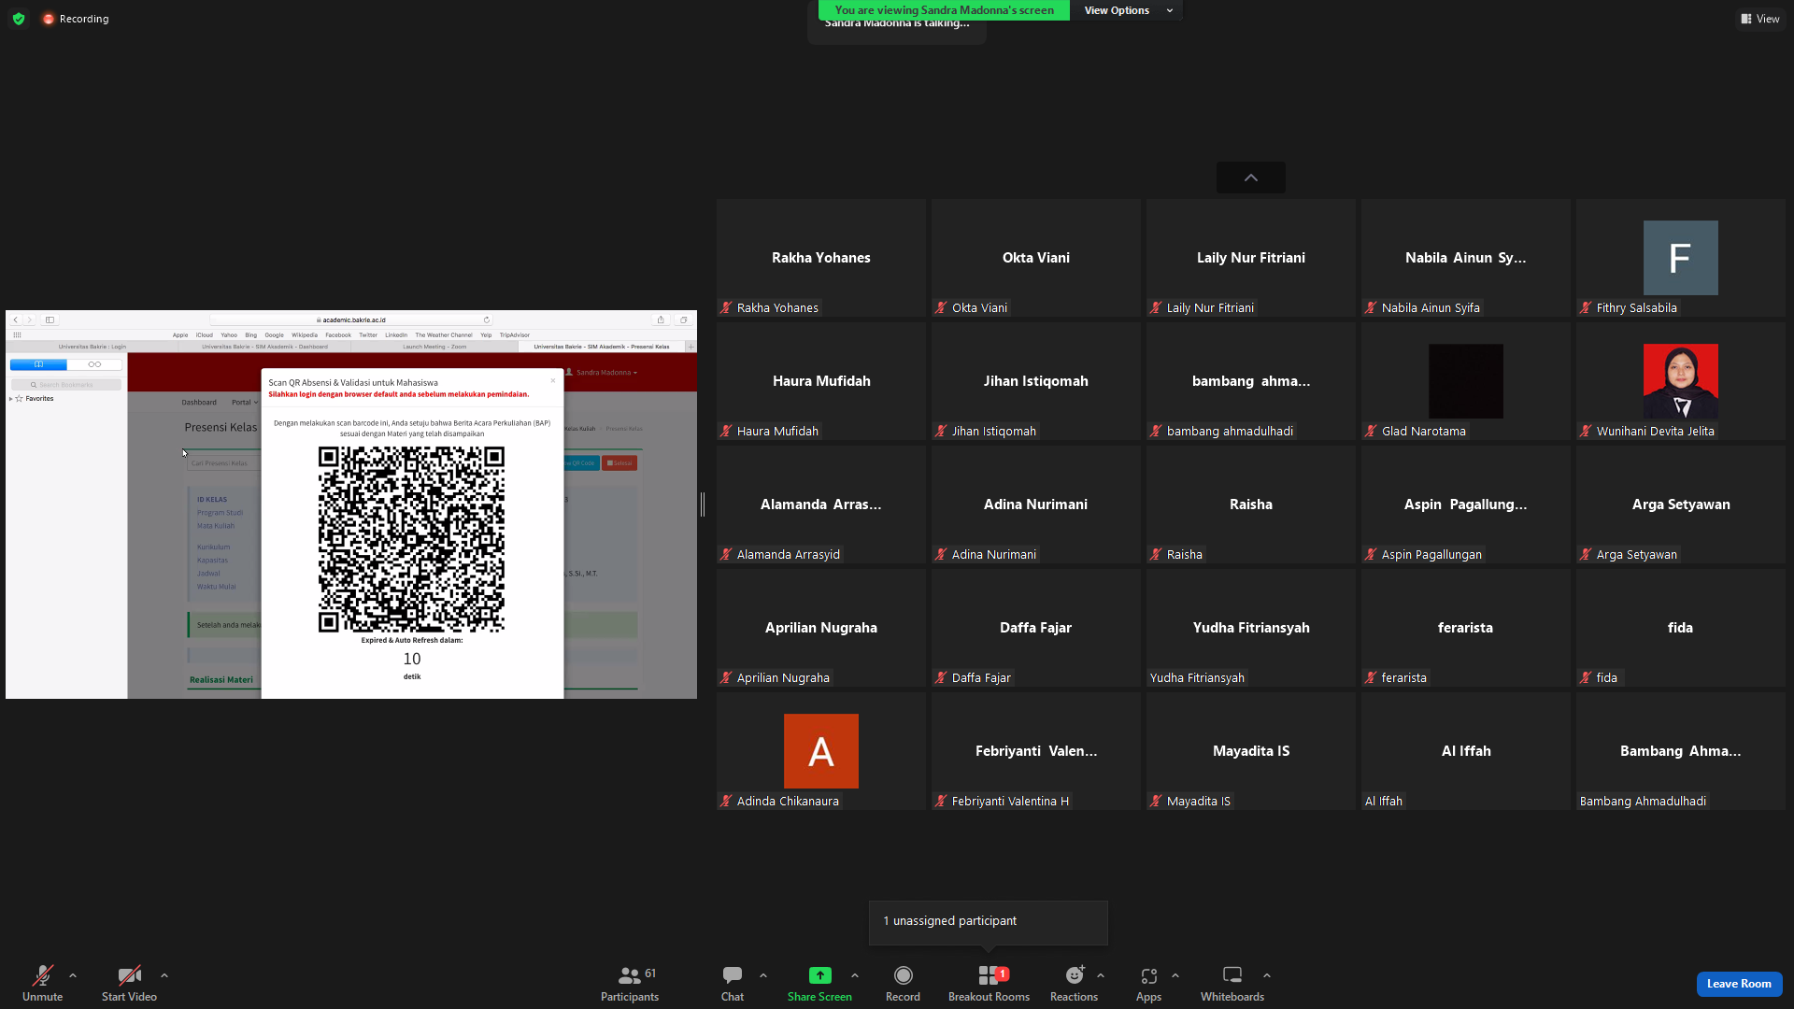The height and width of the screenshot is (1009, 1794).
Task: Expand chat options arrow
Action: 763,975
